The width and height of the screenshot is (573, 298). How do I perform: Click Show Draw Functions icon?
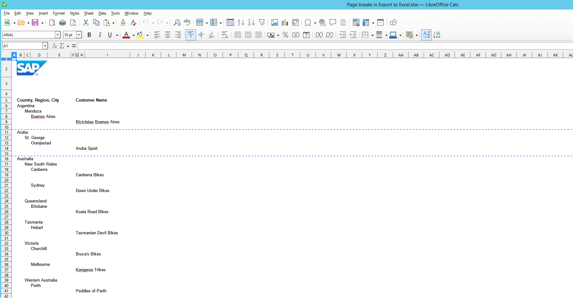[393, 22]
